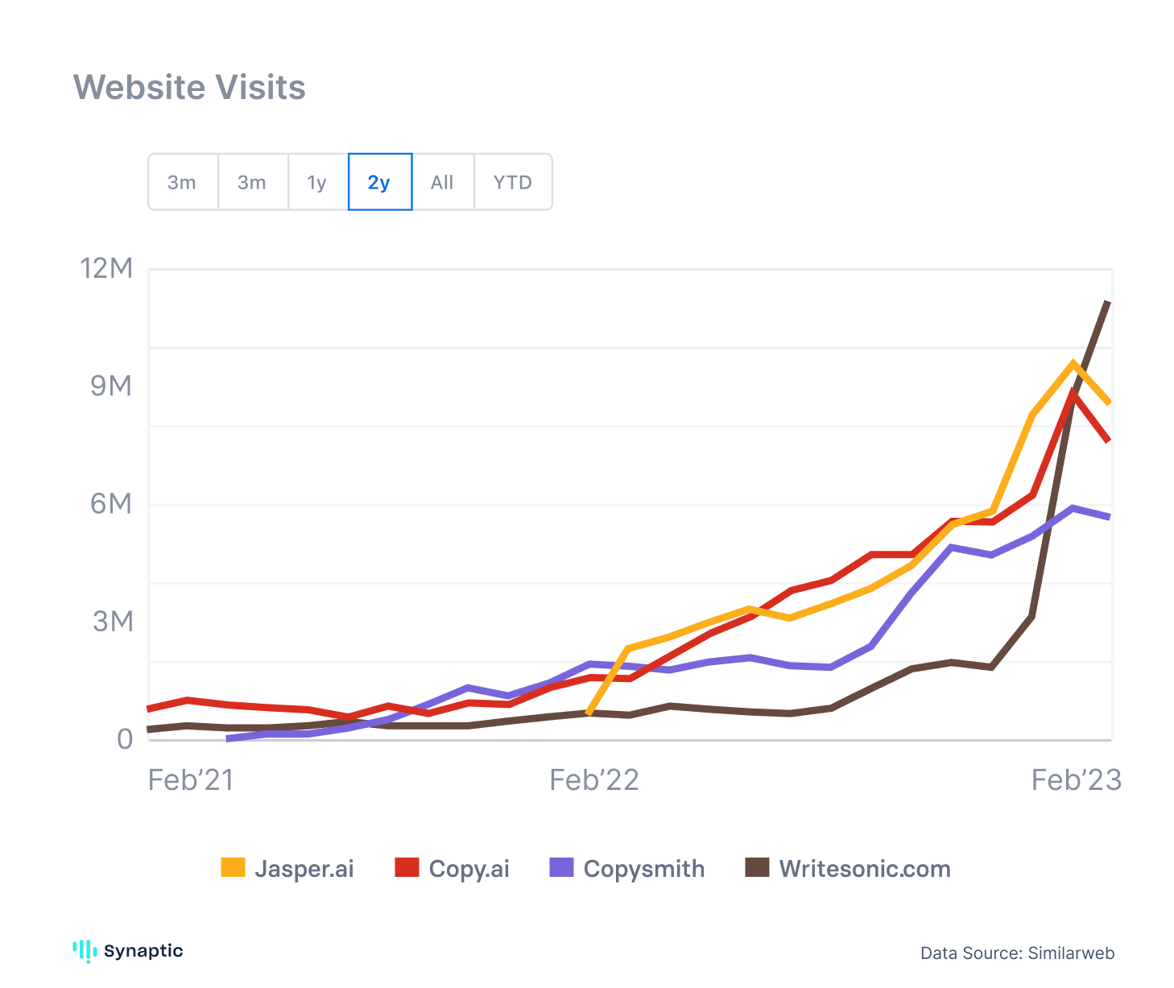This screenshot has width=1174, height=988.
Task: Toggle the purple Copysmith legend swatch
Action: [x=561, y=868]
